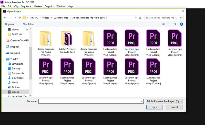Select Lucknow tips Project Vlog-10.prproj file icon
The height and width of the screenshot is (125, 205).
(x=153, y=67)
